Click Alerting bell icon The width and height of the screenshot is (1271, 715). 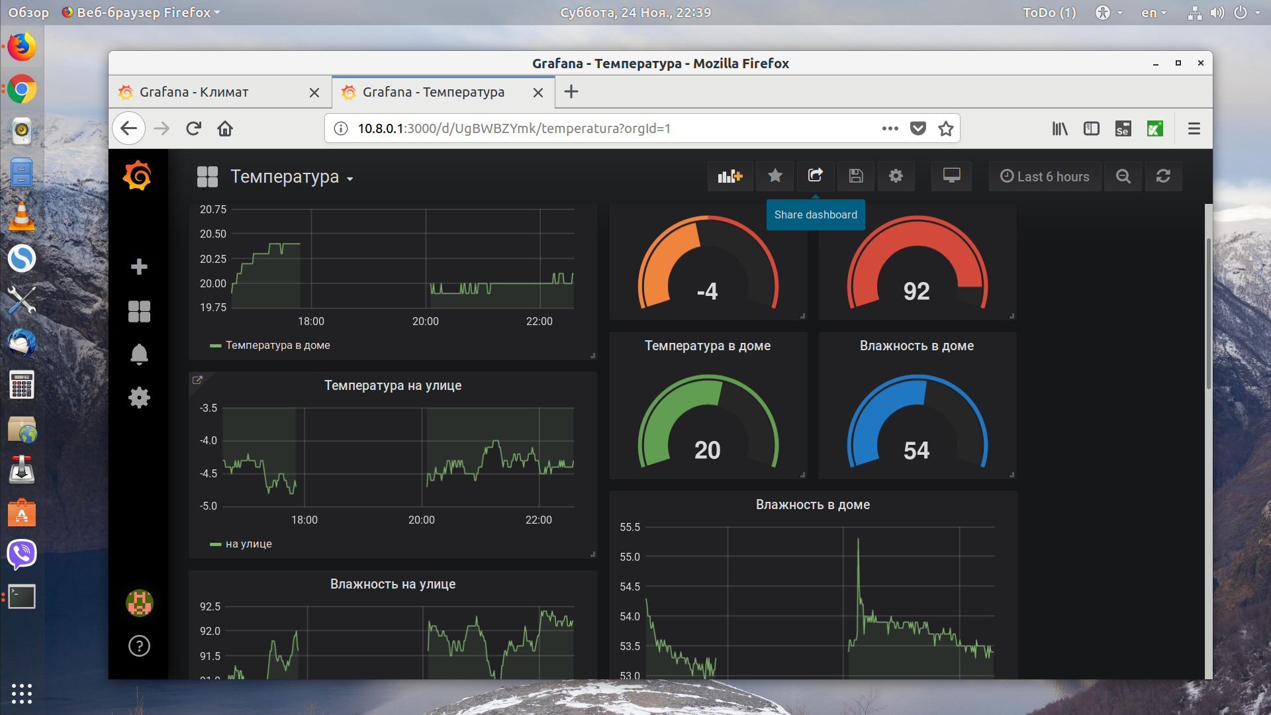pos(139,353)
